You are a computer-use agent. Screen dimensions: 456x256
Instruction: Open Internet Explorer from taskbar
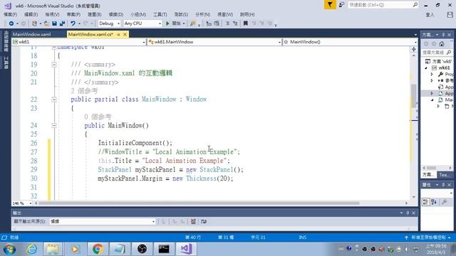tap(31, 249)
